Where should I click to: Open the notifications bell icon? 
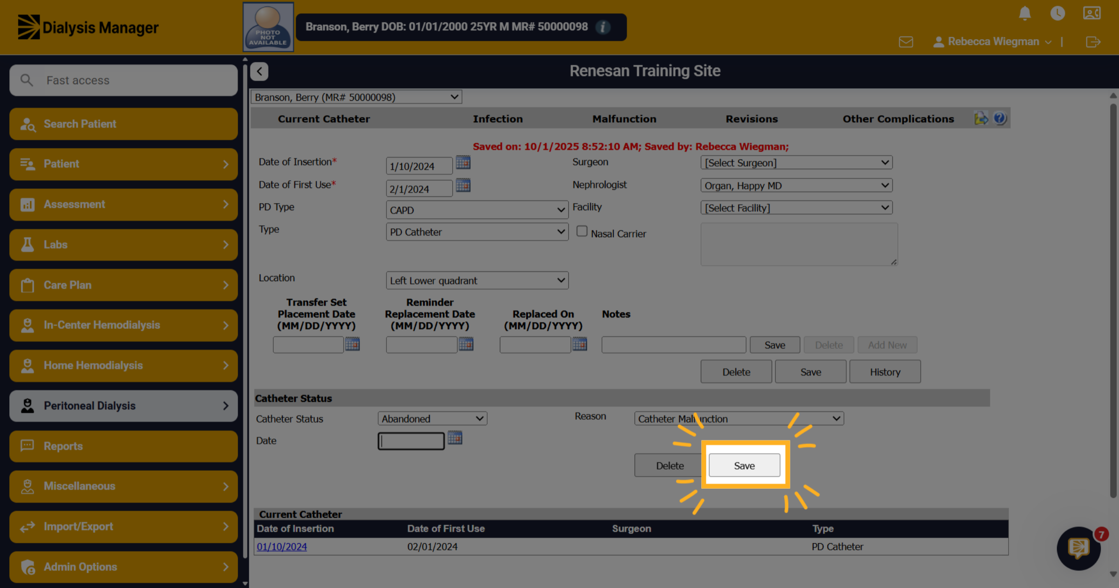[x=1024, y=13]
